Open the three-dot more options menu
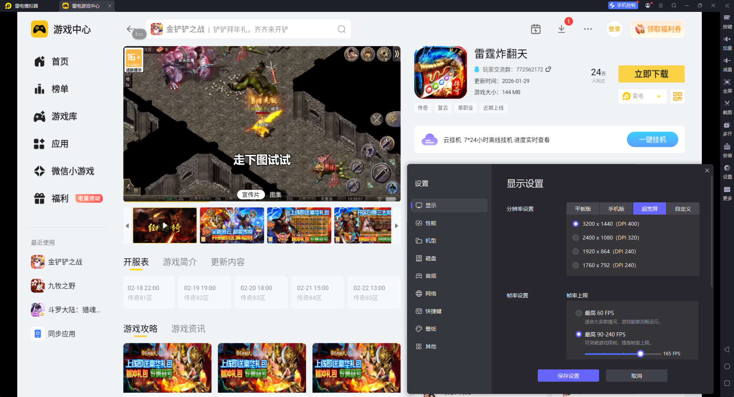The width and height of the screenshot is (734, 397). (588, 29)
